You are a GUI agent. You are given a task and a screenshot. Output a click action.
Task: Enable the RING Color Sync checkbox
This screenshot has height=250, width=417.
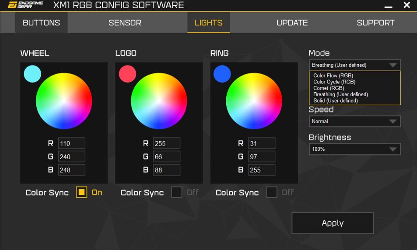272,192
